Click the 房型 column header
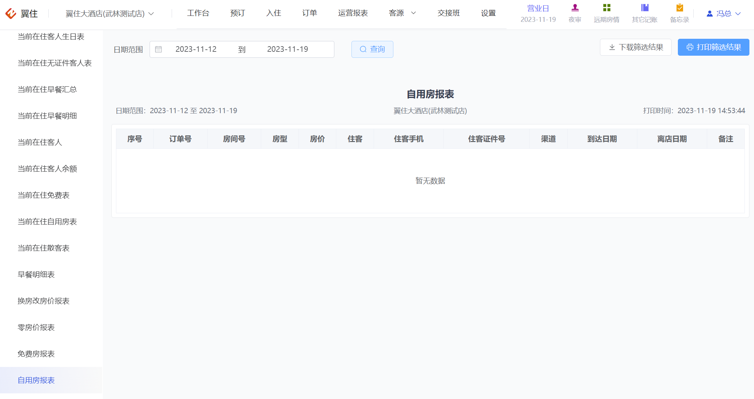Viewport: 754px width, 399px height. pos(280,139)
